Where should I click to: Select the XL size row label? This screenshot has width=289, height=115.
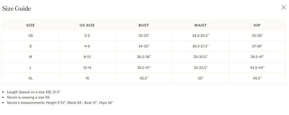coord(30,78)
